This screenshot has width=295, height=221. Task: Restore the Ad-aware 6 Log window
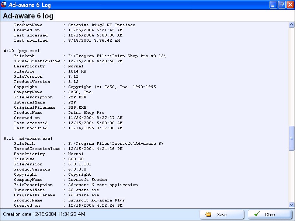[x=282, y=5]
